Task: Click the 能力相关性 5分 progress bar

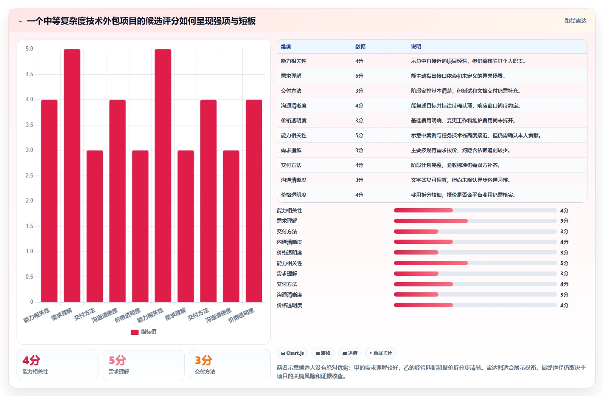Action: [x=475, y=263]
